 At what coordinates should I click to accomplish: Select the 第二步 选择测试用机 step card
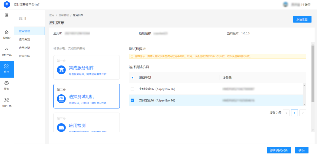pyautogui.click(x=86, y=96)
